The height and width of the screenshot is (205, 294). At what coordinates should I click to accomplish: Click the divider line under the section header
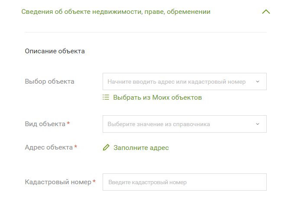[x=145, y=32]
